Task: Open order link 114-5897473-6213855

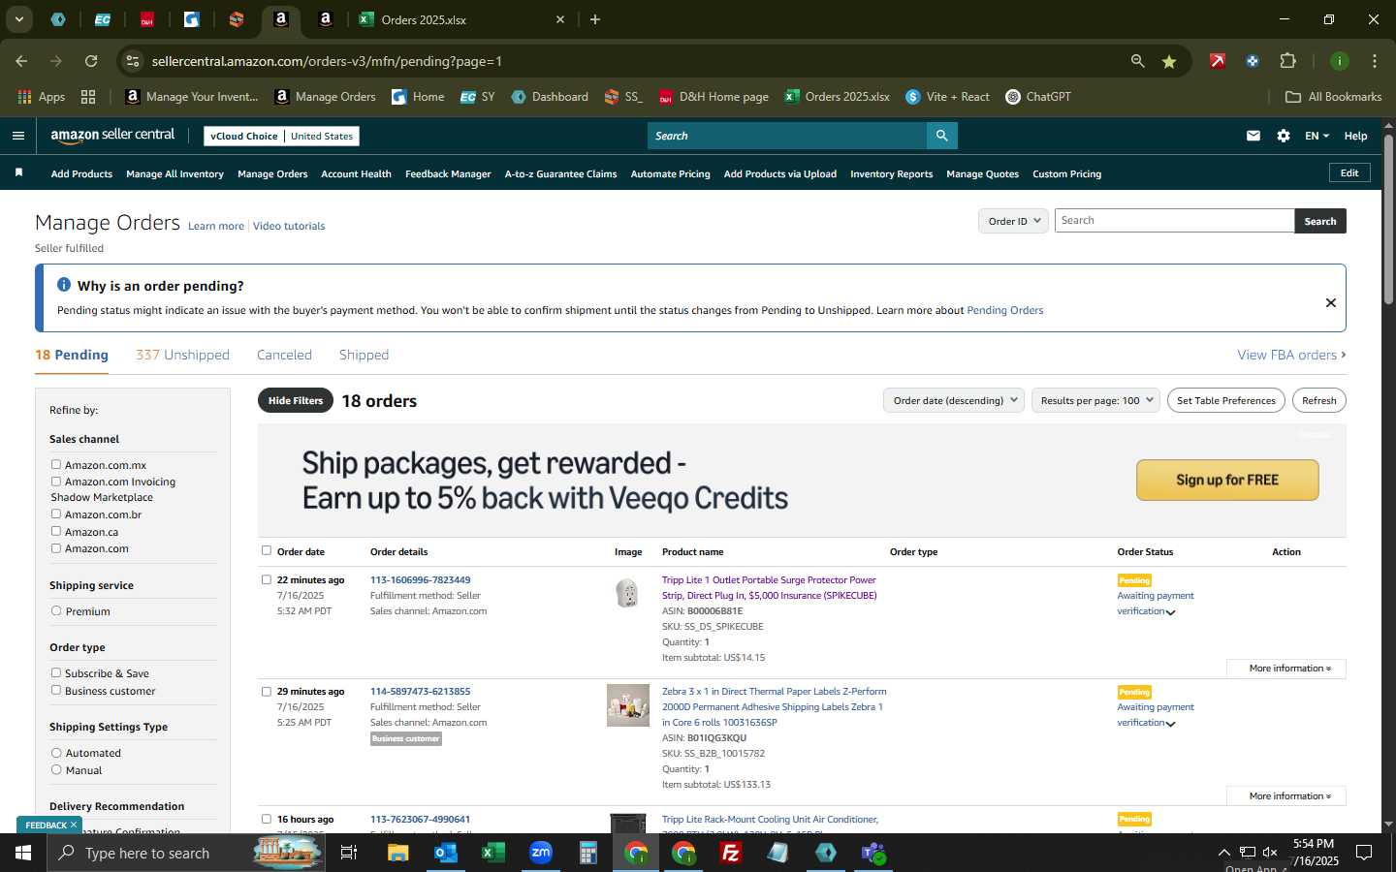Action: 420,692
